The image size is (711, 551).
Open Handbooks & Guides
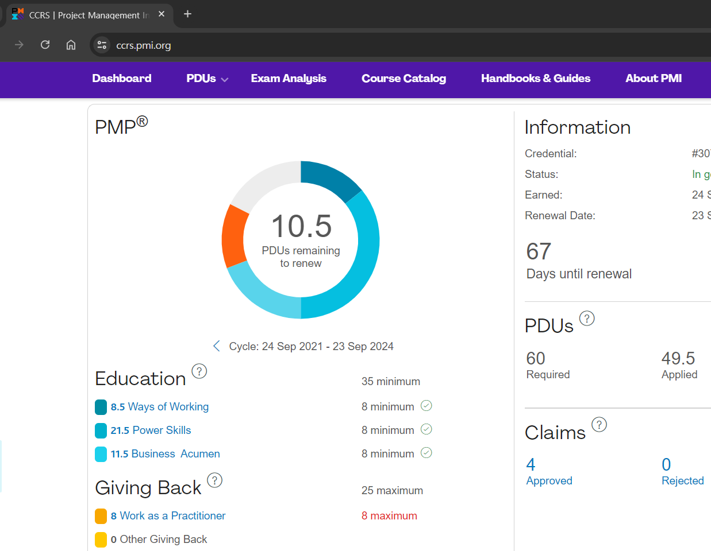tap(536, 79)
